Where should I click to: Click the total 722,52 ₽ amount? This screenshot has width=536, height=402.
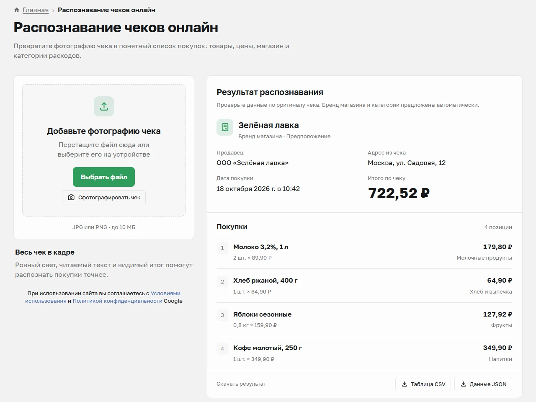(399, 193)
